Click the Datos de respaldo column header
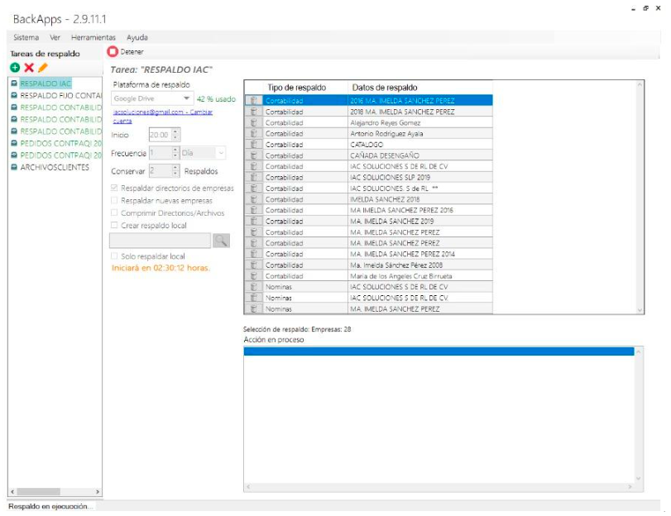 [384, 87]
